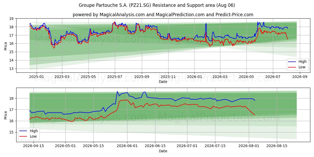Click the '15' price tick on lower chart
The height and width of the screenshot is (157, 314).
pos(12,132)
